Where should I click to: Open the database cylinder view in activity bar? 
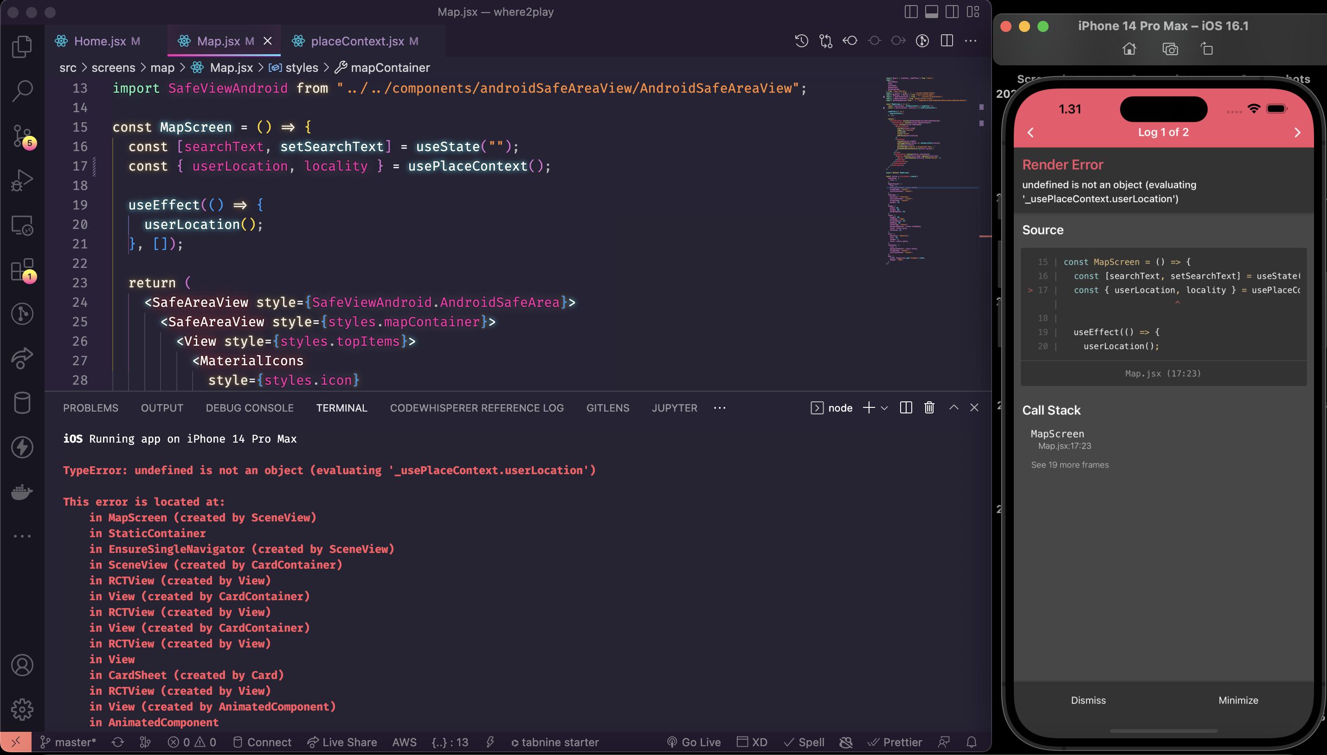(x=22, y=403)
